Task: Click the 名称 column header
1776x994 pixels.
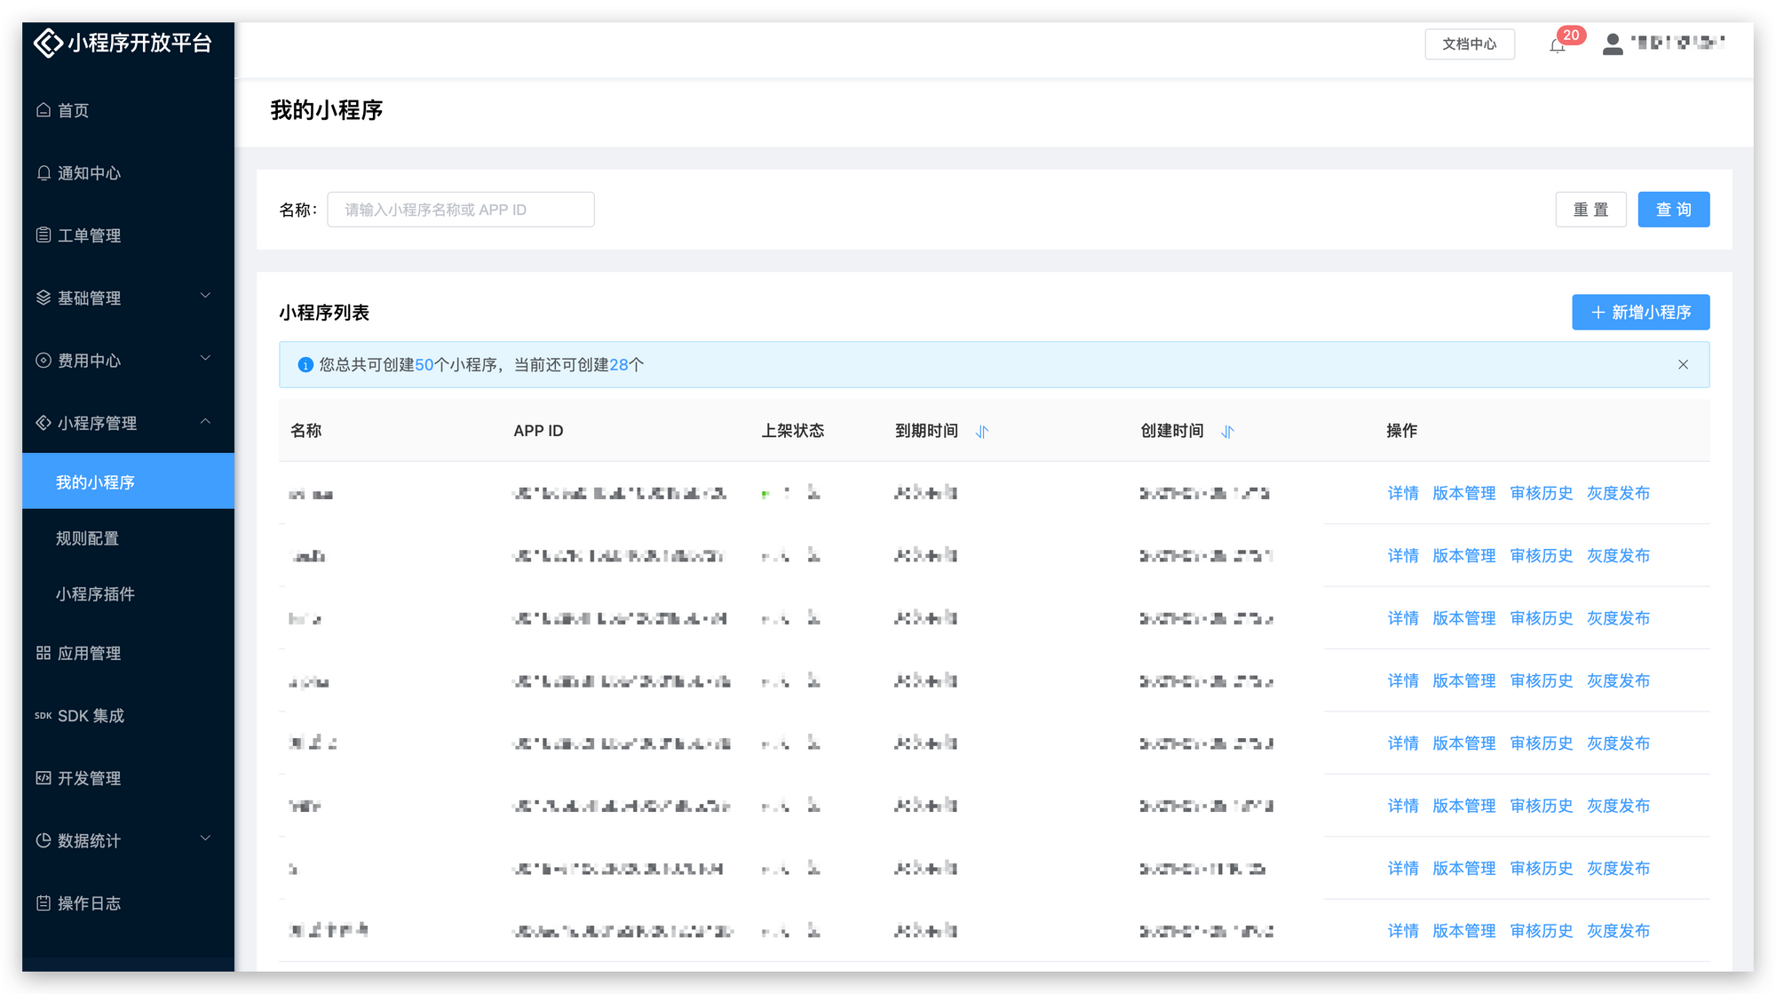Action: coord(306,431)
